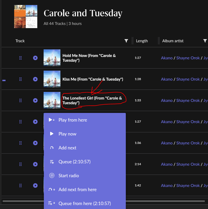Open Shayne Orok link in Loneliest Girl row
208x209 pixels.
188,101
